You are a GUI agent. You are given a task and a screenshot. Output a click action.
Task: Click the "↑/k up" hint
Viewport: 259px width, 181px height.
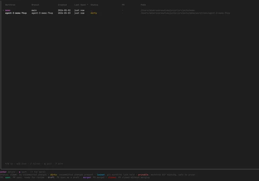9,164
